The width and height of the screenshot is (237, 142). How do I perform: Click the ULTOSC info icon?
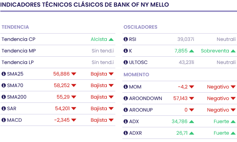pyautogui.click(x=126, y=62)
